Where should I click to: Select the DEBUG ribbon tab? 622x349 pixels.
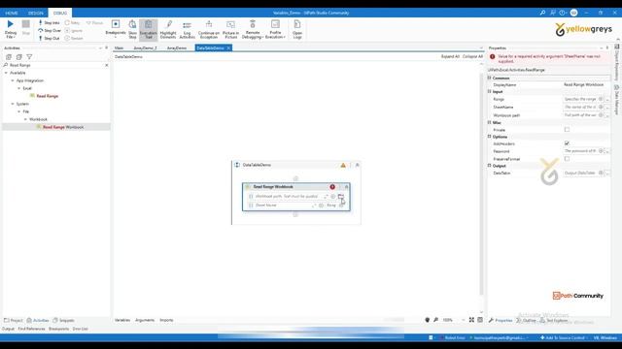pyautogui.click(x=60, y=13)
